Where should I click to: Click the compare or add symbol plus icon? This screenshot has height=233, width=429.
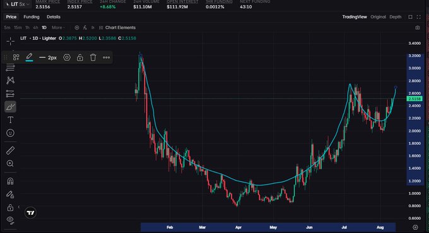click(x=77, y=28)
